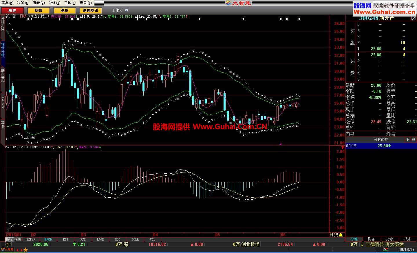Image resolution: width=417 pixels, height=253 pixels.
Task: Click the 买1 price 25.80
Action: tap(376, 55)
